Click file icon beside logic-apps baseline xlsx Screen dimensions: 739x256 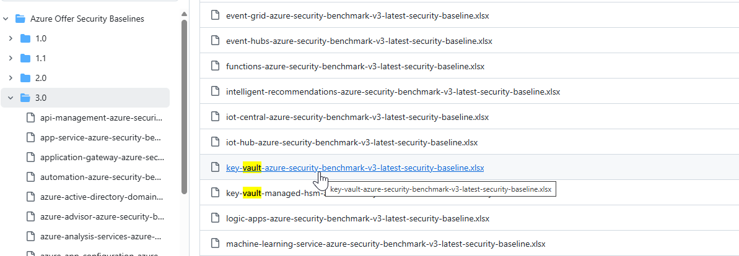[215, 218]
